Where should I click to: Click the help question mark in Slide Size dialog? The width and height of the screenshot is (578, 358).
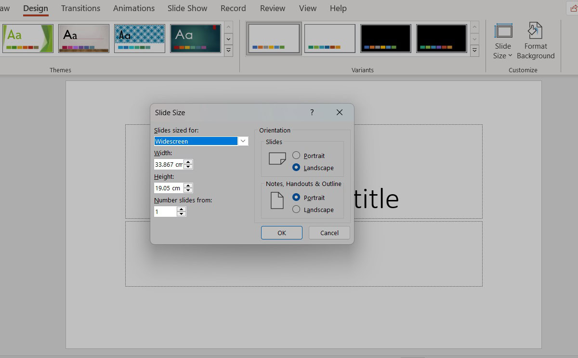312,112
